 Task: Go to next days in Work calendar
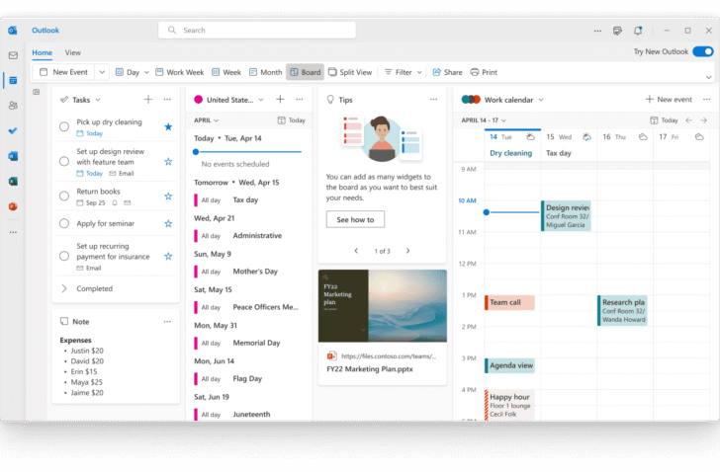(x=703, y=120)
